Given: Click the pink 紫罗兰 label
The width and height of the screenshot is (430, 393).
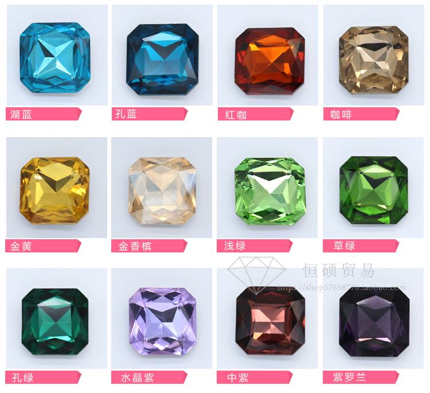Looking at the screenshot, I should click(361, 377).
